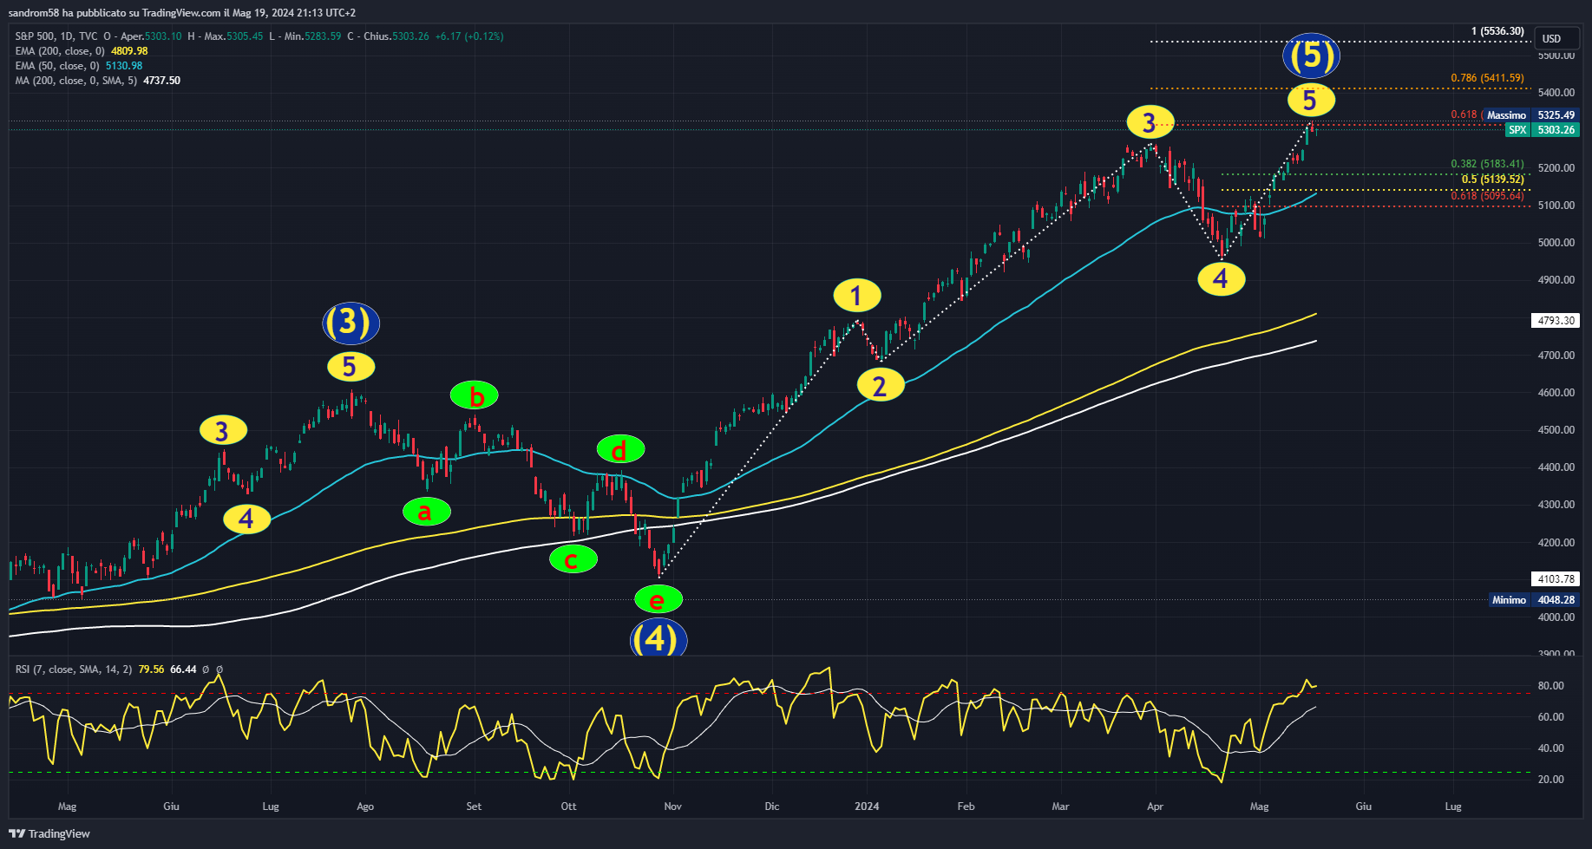The image size is (1592, 849).
Task: Click the 4103.78 price axis tag
Action: click(x=1556, y=578)
